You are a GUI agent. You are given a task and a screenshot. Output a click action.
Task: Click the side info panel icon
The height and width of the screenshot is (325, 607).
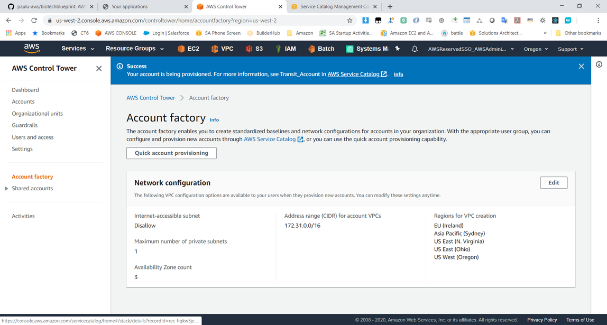[x=599, y=64]
